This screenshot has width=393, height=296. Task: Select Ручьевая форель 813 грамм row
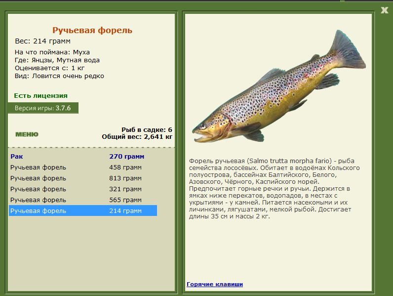[83, 178]
